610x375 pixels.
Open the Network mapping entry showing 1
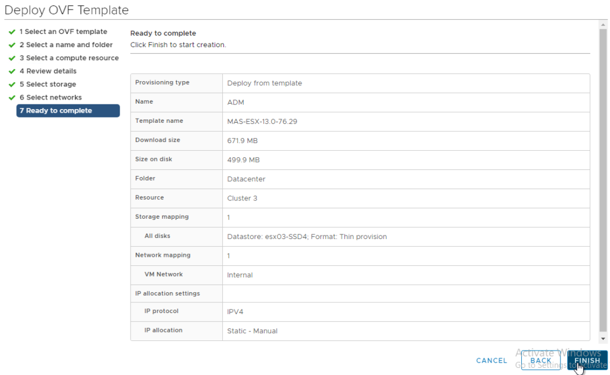point(227,256)
